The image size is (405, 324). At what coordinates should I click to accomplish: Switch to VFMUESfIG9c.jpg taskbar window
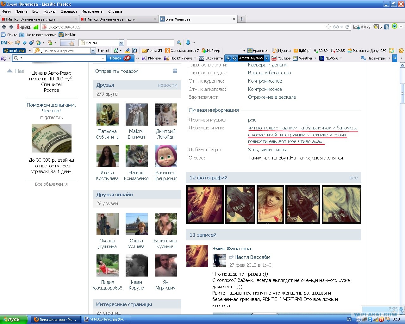pyautogui.click(x=105, y=320)
